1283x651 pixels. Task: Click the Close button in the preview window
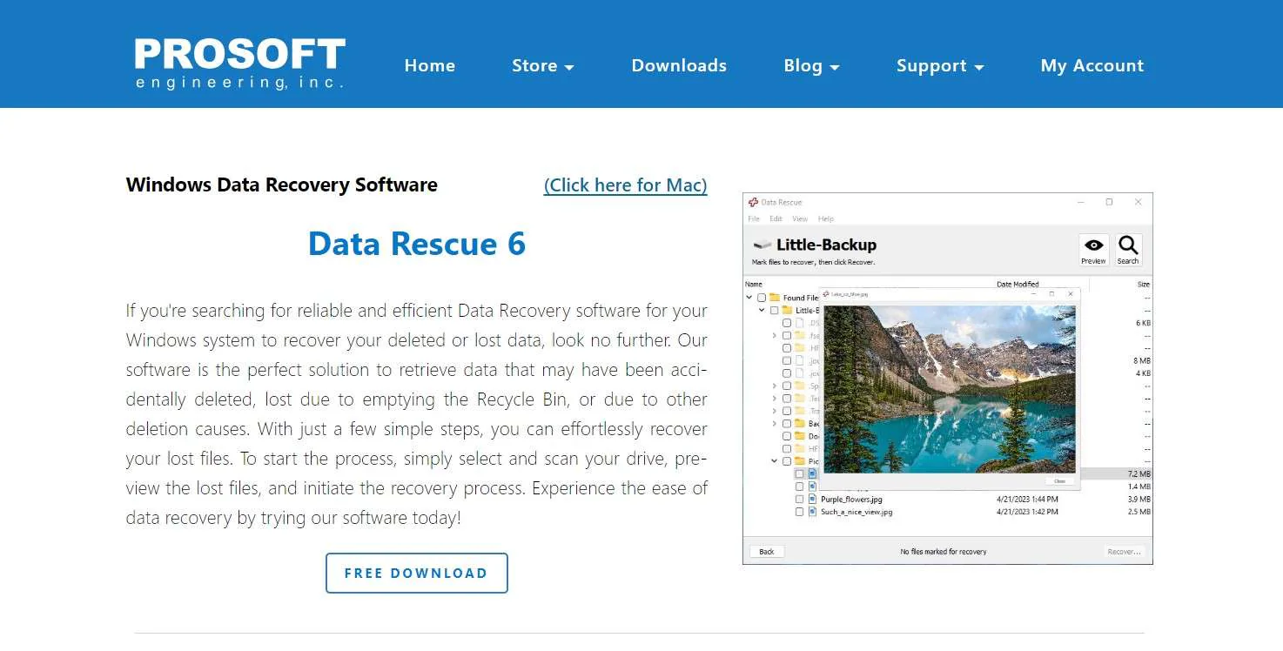[x=1059, y=481]
